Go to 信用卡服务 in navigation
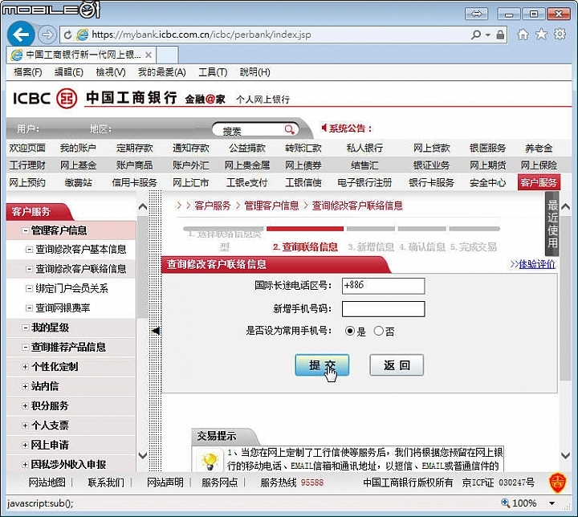Image resolution: width=578 pixels, height=517 pixels. click(x=135, y=182)
